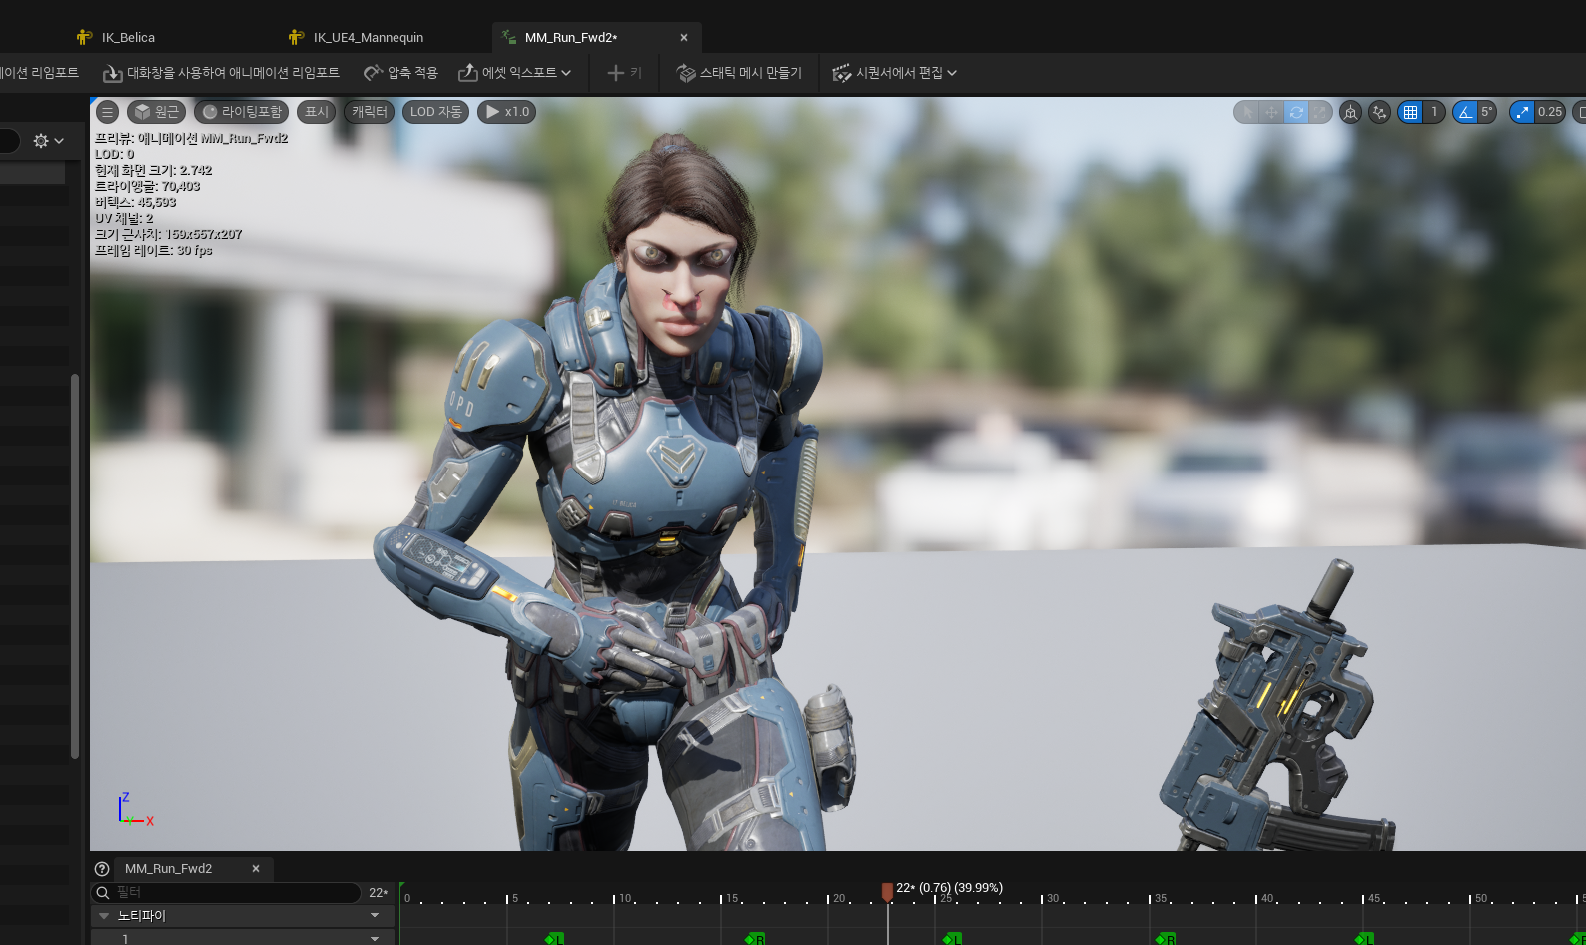This screenshot has width=1586, height=945.
Task: Open the 표시 show menu
Action: coord(317,112)
